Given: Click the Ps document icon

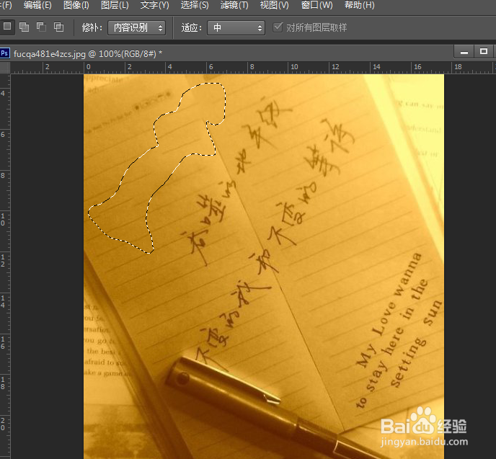Looking at the screenshot, I should coord(5,53).
